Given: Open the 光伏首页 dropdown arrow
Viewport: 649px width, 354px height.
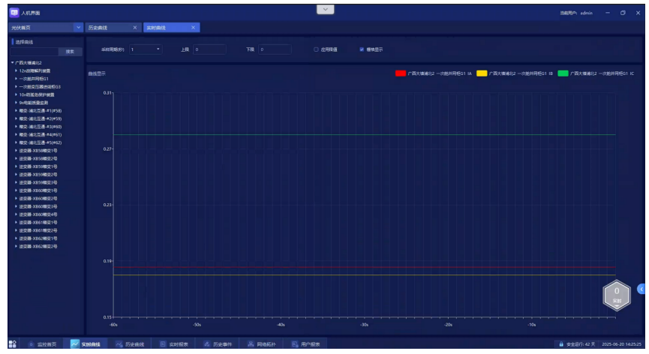Looking at the screenshot, I should pyautogui.click(x=78, y=28).
